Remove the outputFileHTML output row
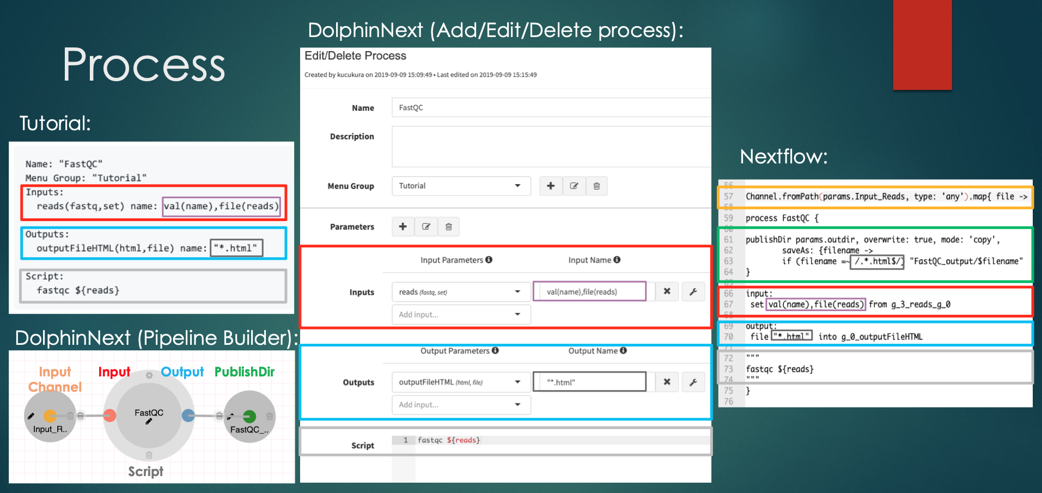The width and height of the screenshot is (1042, 493). 667,382
